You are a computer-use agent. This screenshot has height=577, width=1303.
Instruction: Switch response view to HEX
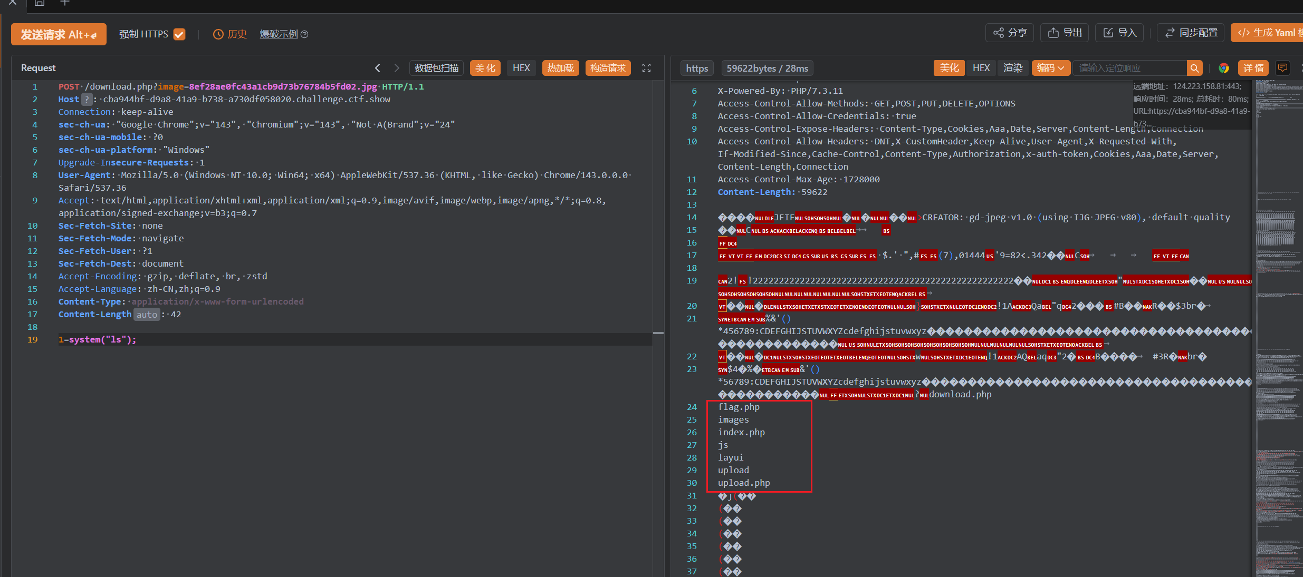[x=981, y=68]
